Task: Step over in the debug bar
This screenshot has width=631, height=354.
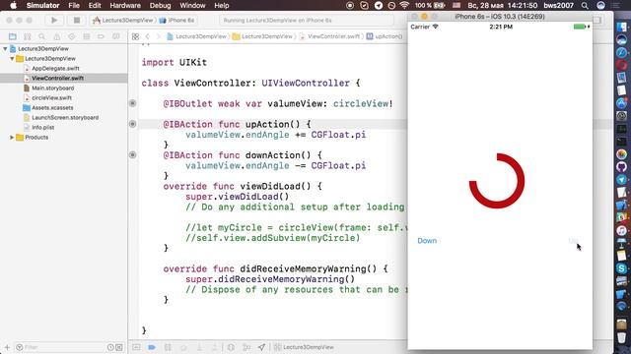Action: click(x=183, y=347)
